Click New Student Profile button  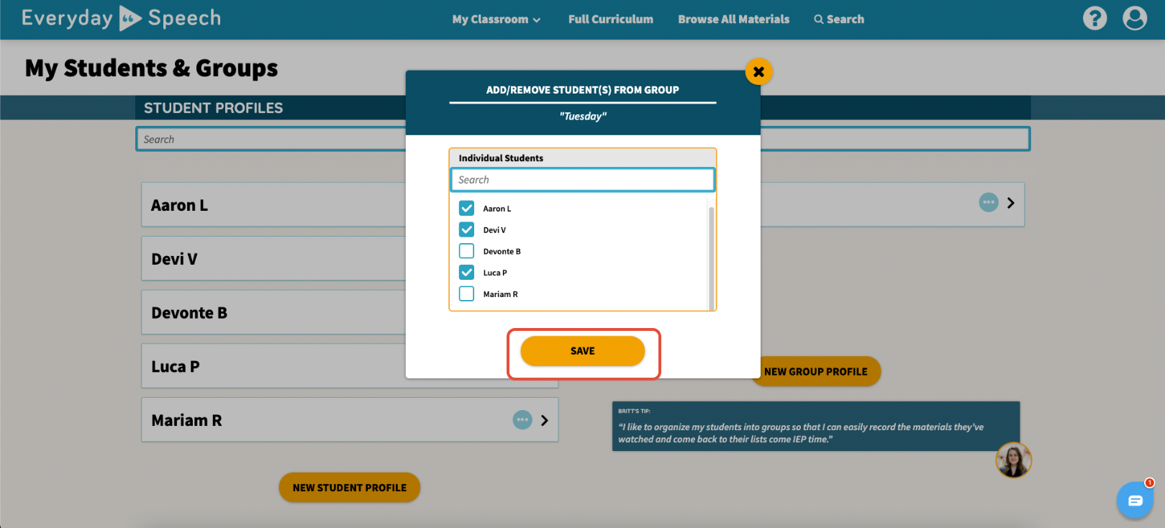click(350, 488)
